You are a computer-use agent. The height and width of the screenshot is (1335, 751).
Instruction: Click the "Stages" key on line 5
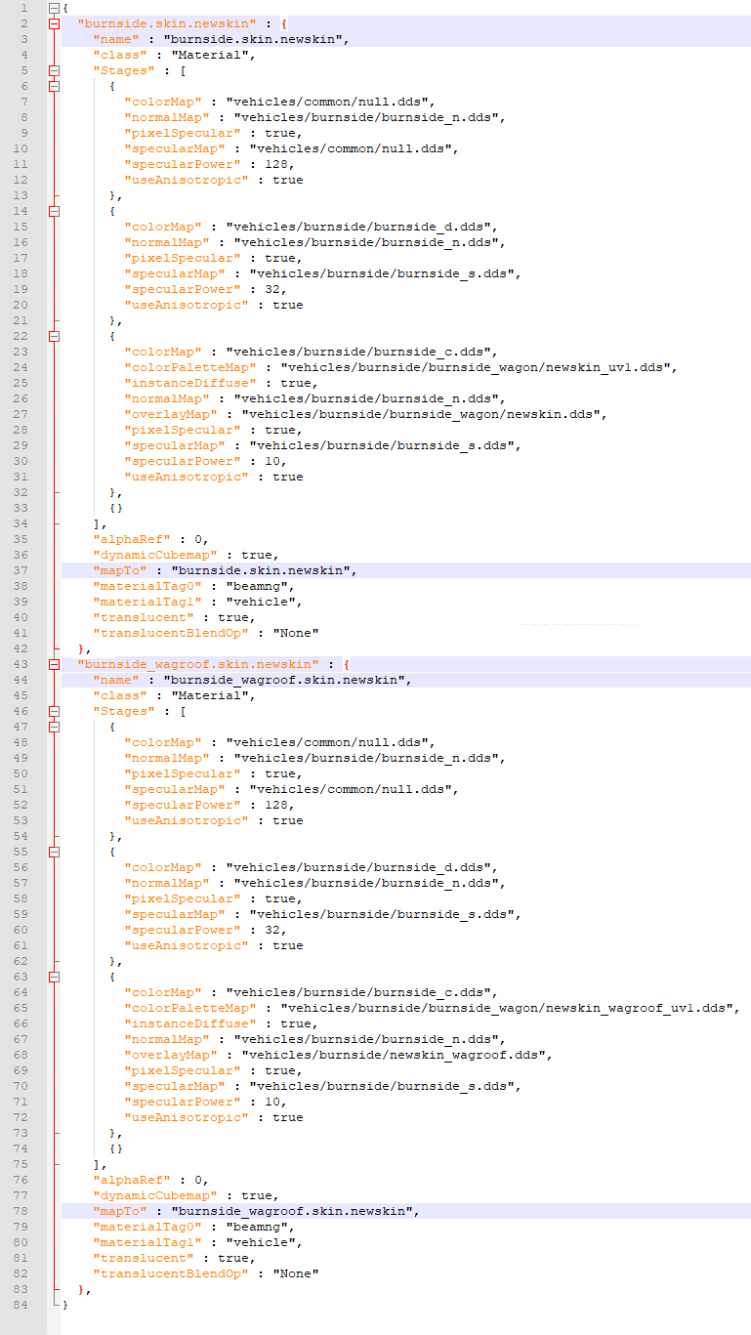point(125,70)
